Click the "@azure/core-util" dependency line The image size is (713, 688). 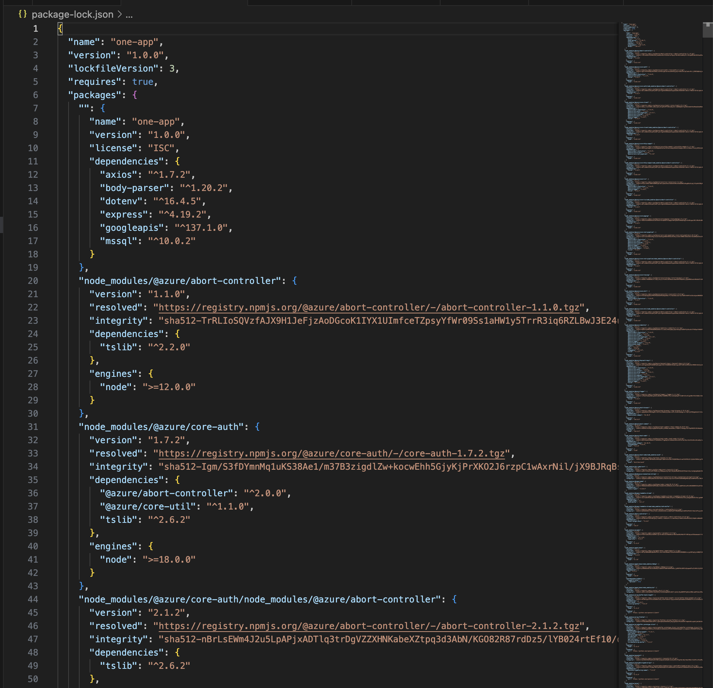point(177,506)
